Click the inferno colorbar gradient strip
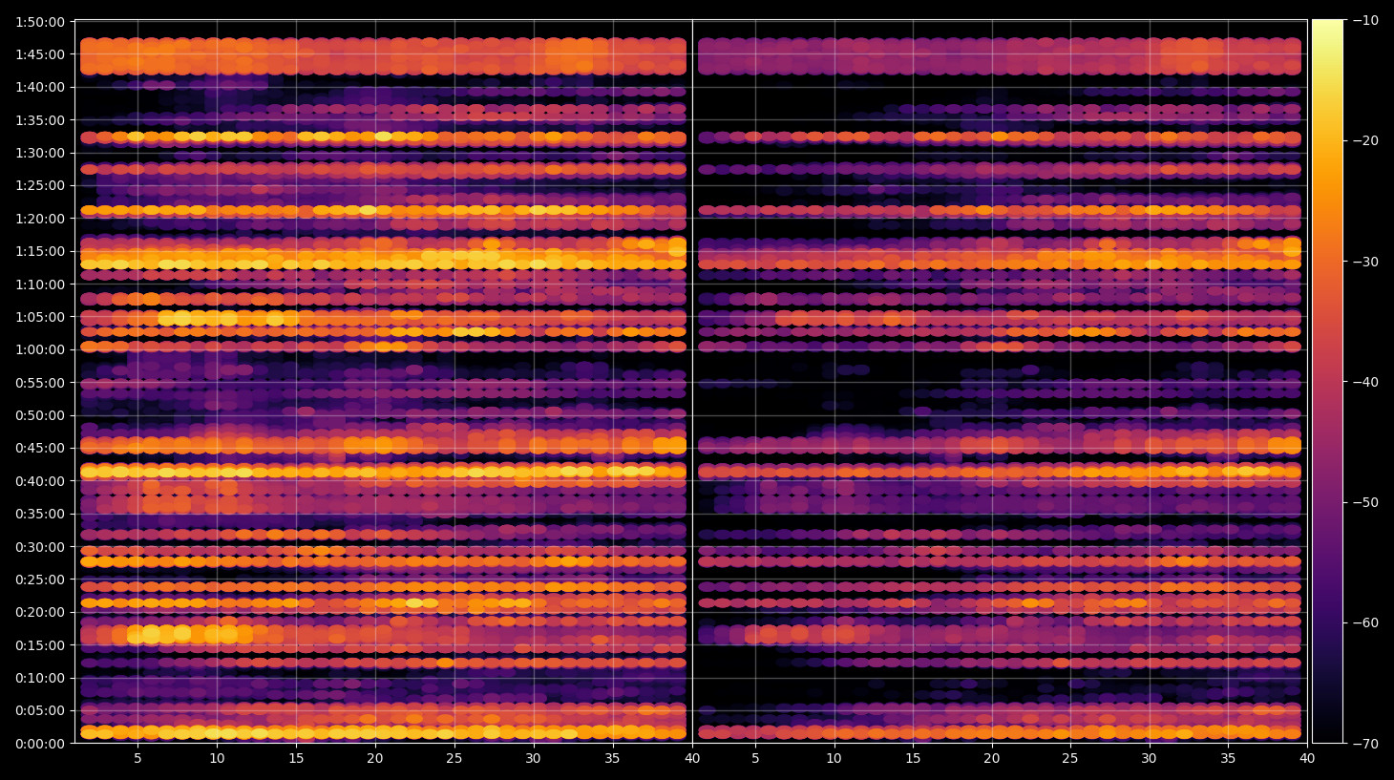 tap(1327, 381)
